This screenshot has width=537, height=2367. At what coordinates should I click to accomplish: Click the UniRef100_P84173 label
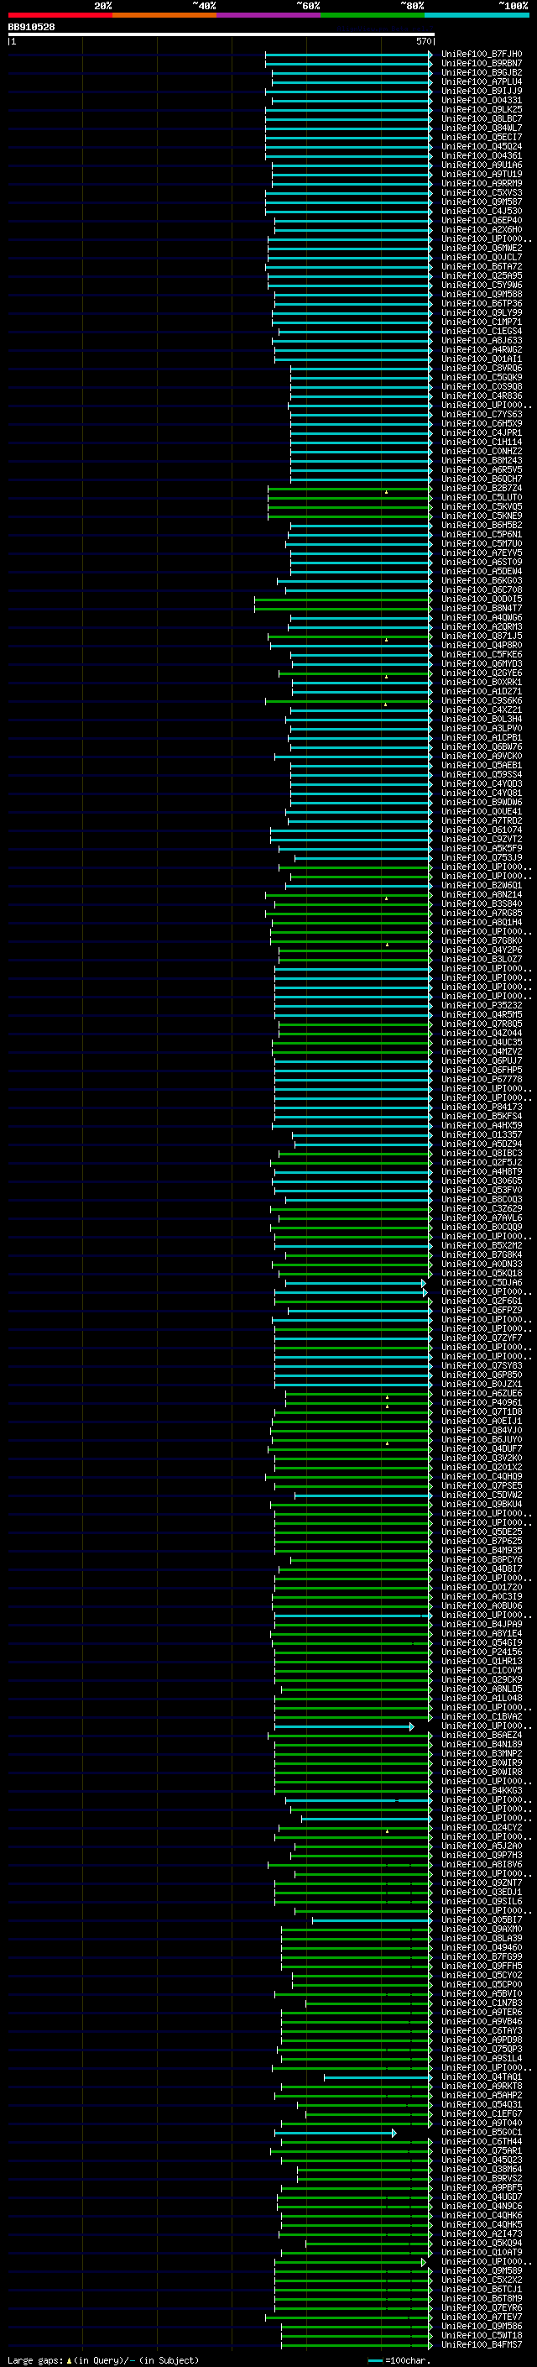481,1107
